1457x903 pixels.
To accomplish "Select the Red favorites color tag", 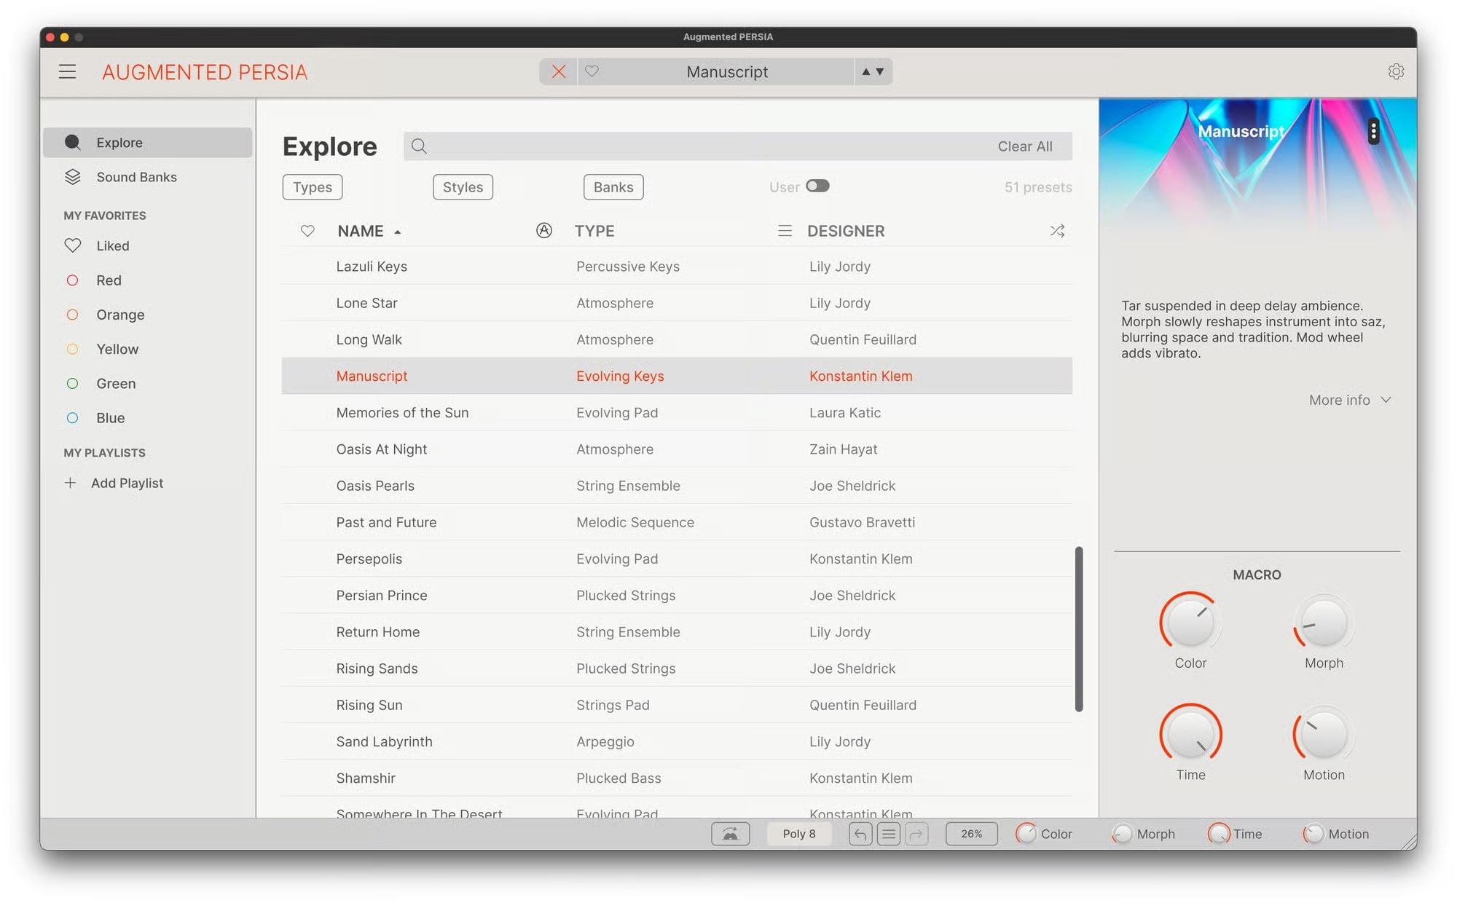I will click(x=108, y=280).
